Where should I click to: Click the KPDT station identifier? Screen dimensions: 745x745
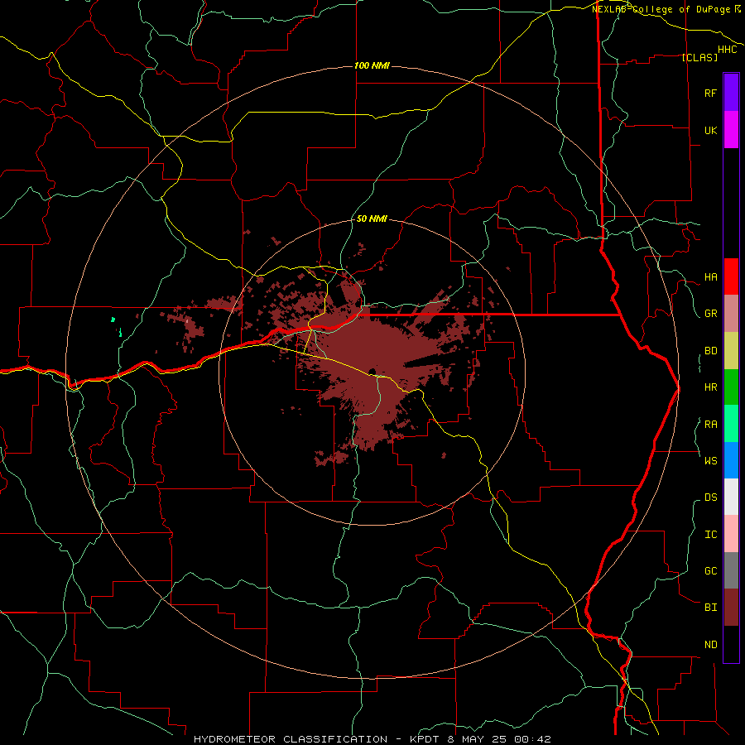(425, 739)
